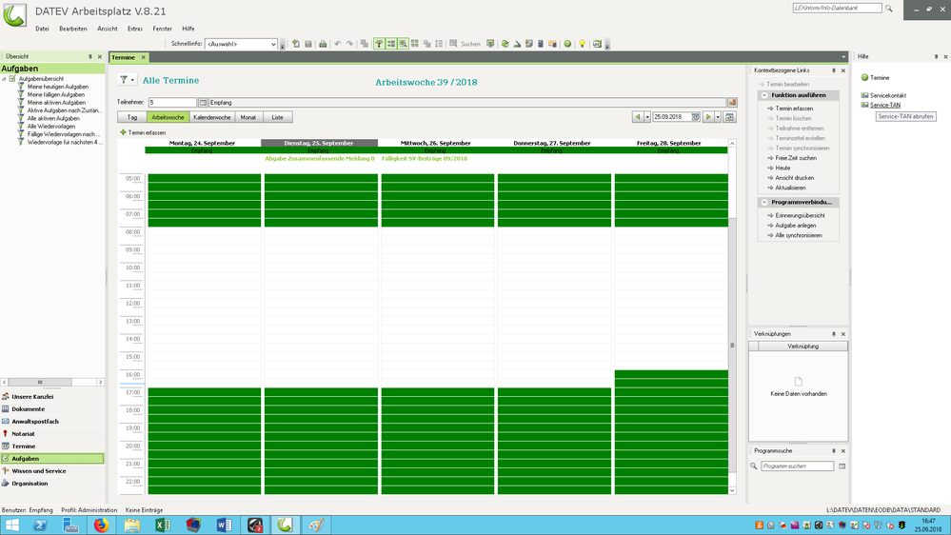951x535 pixels.
Task: Click the redo arrow icon
Action: point(350,44)
